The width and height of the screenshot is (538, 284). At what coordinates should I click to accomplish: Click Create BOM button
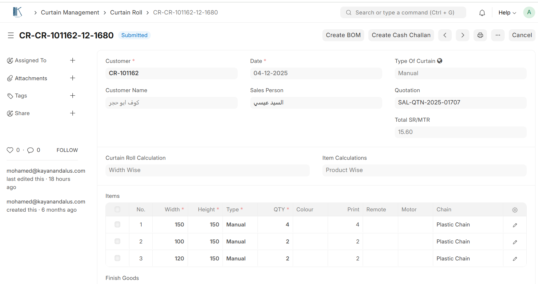[x=343, y=35]
